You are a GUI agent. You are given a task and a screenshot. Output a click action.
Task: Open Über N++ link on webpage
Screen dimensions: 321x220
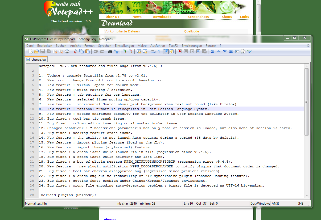pyautogui.click(x=114, y=17)
